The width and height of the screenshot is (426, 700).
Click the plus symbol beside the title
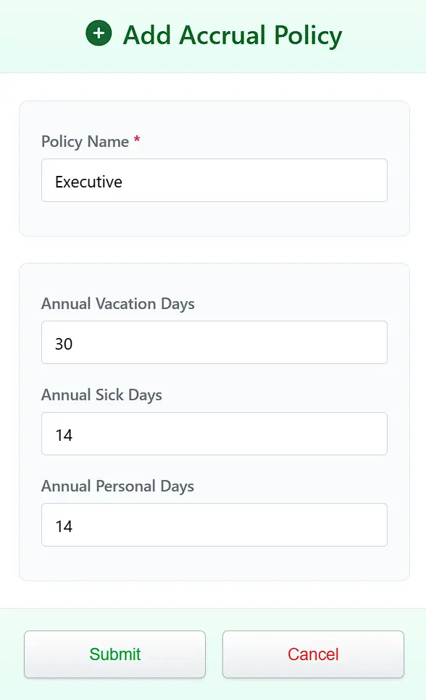[98, 33]
